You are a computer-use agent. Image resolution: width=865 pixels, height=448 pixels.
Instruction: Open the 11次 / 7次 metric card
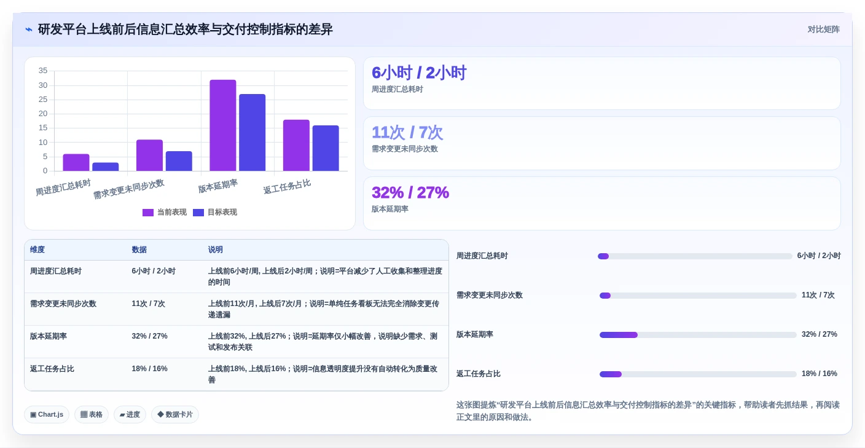pyautogui.click(x=602, y=143)
